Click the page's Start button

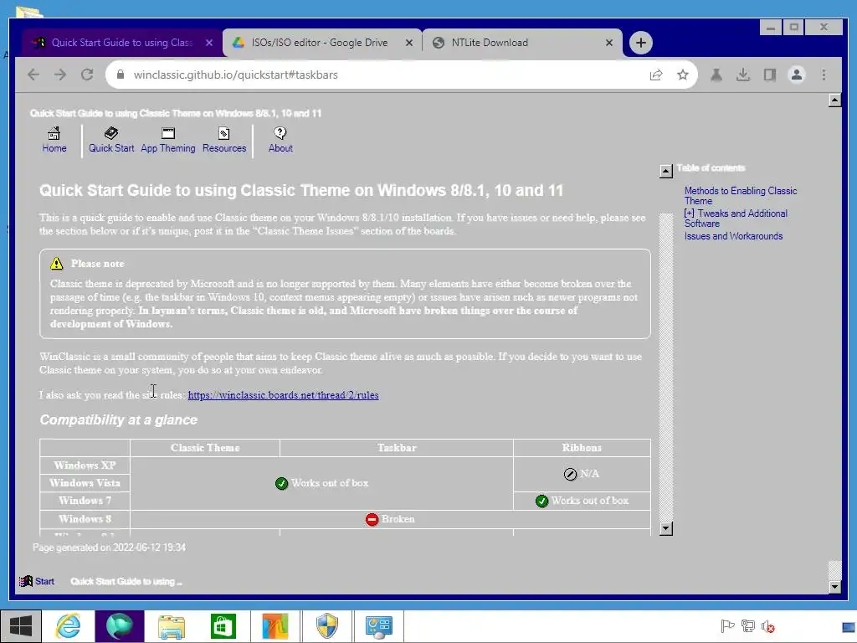(37, 581)
